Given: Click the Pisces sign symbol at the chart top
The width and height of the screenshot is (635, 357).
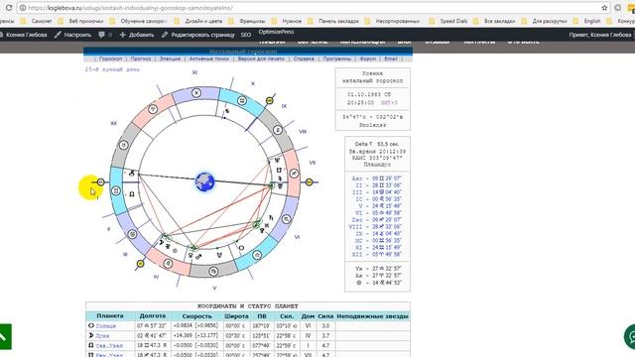Looking at the screenshot, I should (x=196, y=92).
